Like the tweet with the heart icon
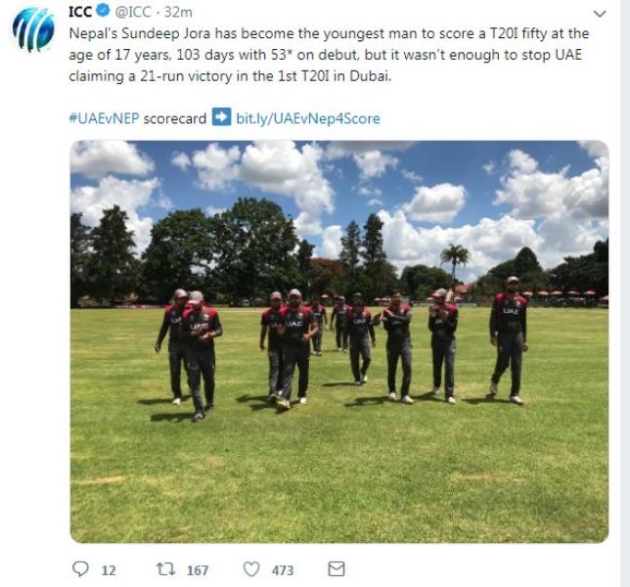This screenshot has width=630, height=587. pyautogui.click(x=251, y=569)
